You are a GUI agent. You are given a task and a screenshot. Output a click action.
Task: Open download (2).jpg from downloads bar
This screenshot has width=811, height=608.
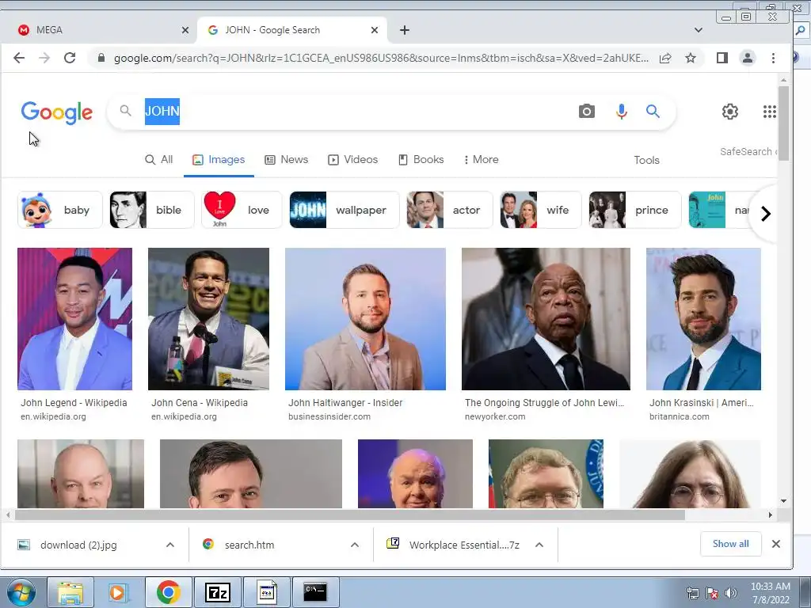coord(78,545)
